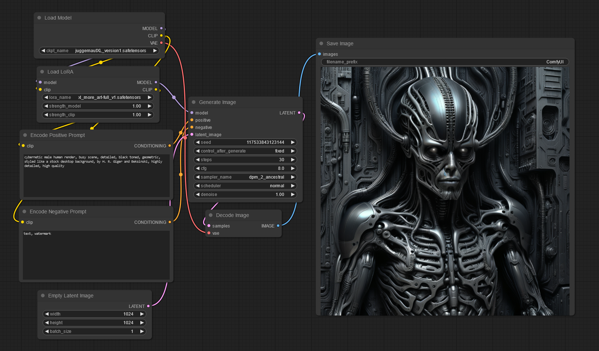Click clip input socket on Encode Negative Prompt
The image size is (599, 351).
(x=22, y=222)
